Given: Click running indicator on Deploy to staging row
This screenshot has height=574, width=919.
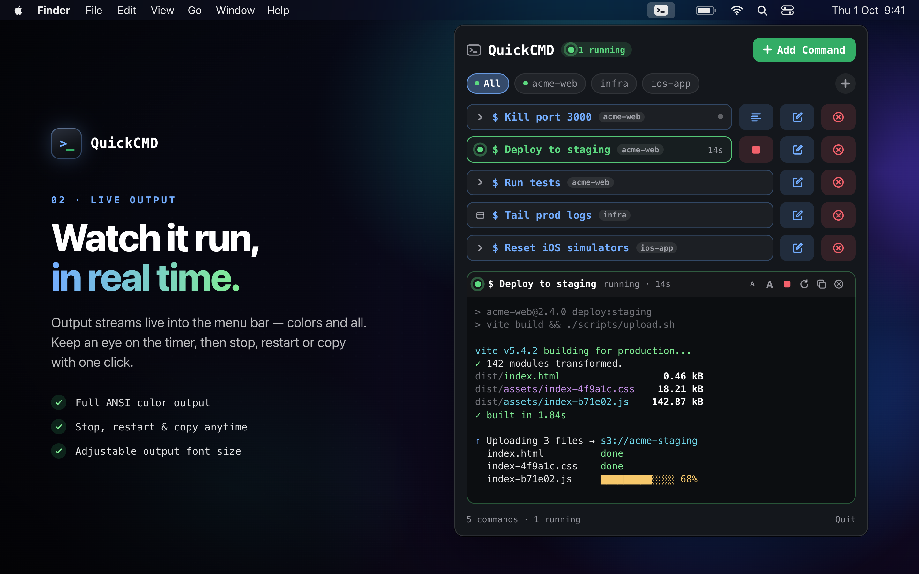Looking at the screenshot, I should 480,150.
